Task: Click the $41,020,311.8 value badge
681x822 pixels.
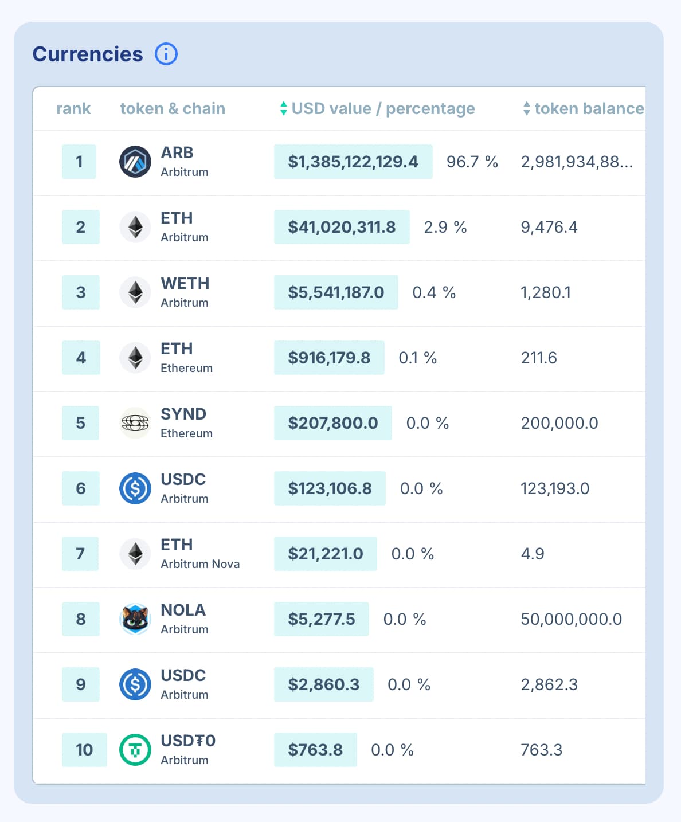Action: (342, 227)
